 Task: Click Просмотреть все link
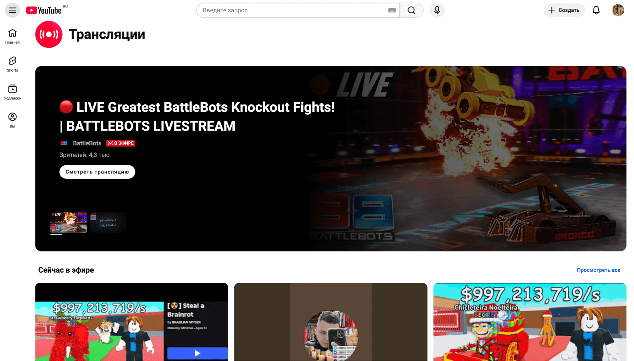point(598,270)
